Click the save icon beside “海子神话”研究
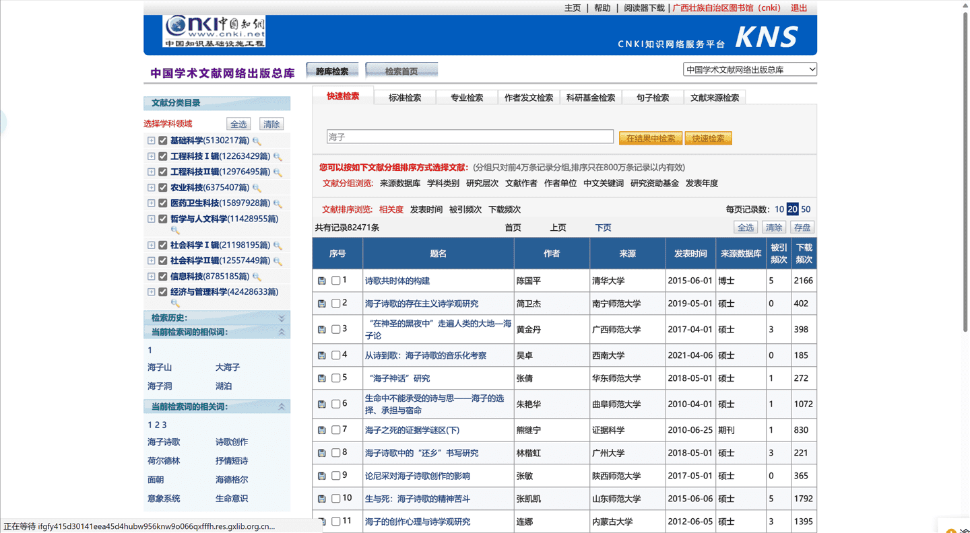 [322, 378]
